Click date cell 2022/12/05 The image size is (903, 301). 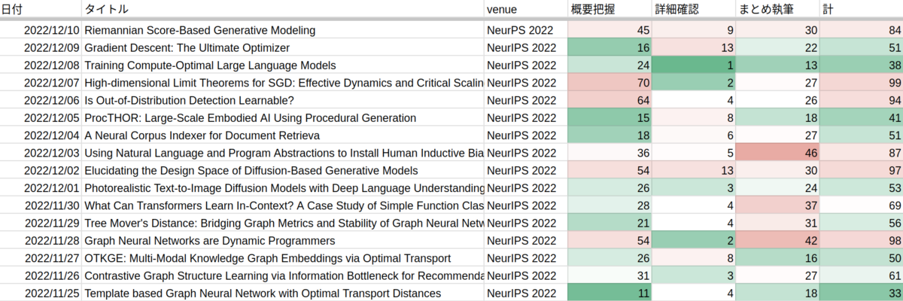point(41,118)
